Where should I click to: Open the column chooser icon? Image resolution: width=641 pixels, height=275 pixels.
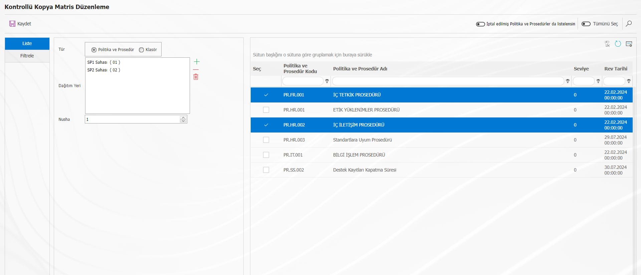tap(629, 44)
